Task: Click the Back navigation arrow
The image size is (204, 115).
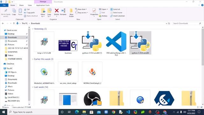Action: click(3, 23)
